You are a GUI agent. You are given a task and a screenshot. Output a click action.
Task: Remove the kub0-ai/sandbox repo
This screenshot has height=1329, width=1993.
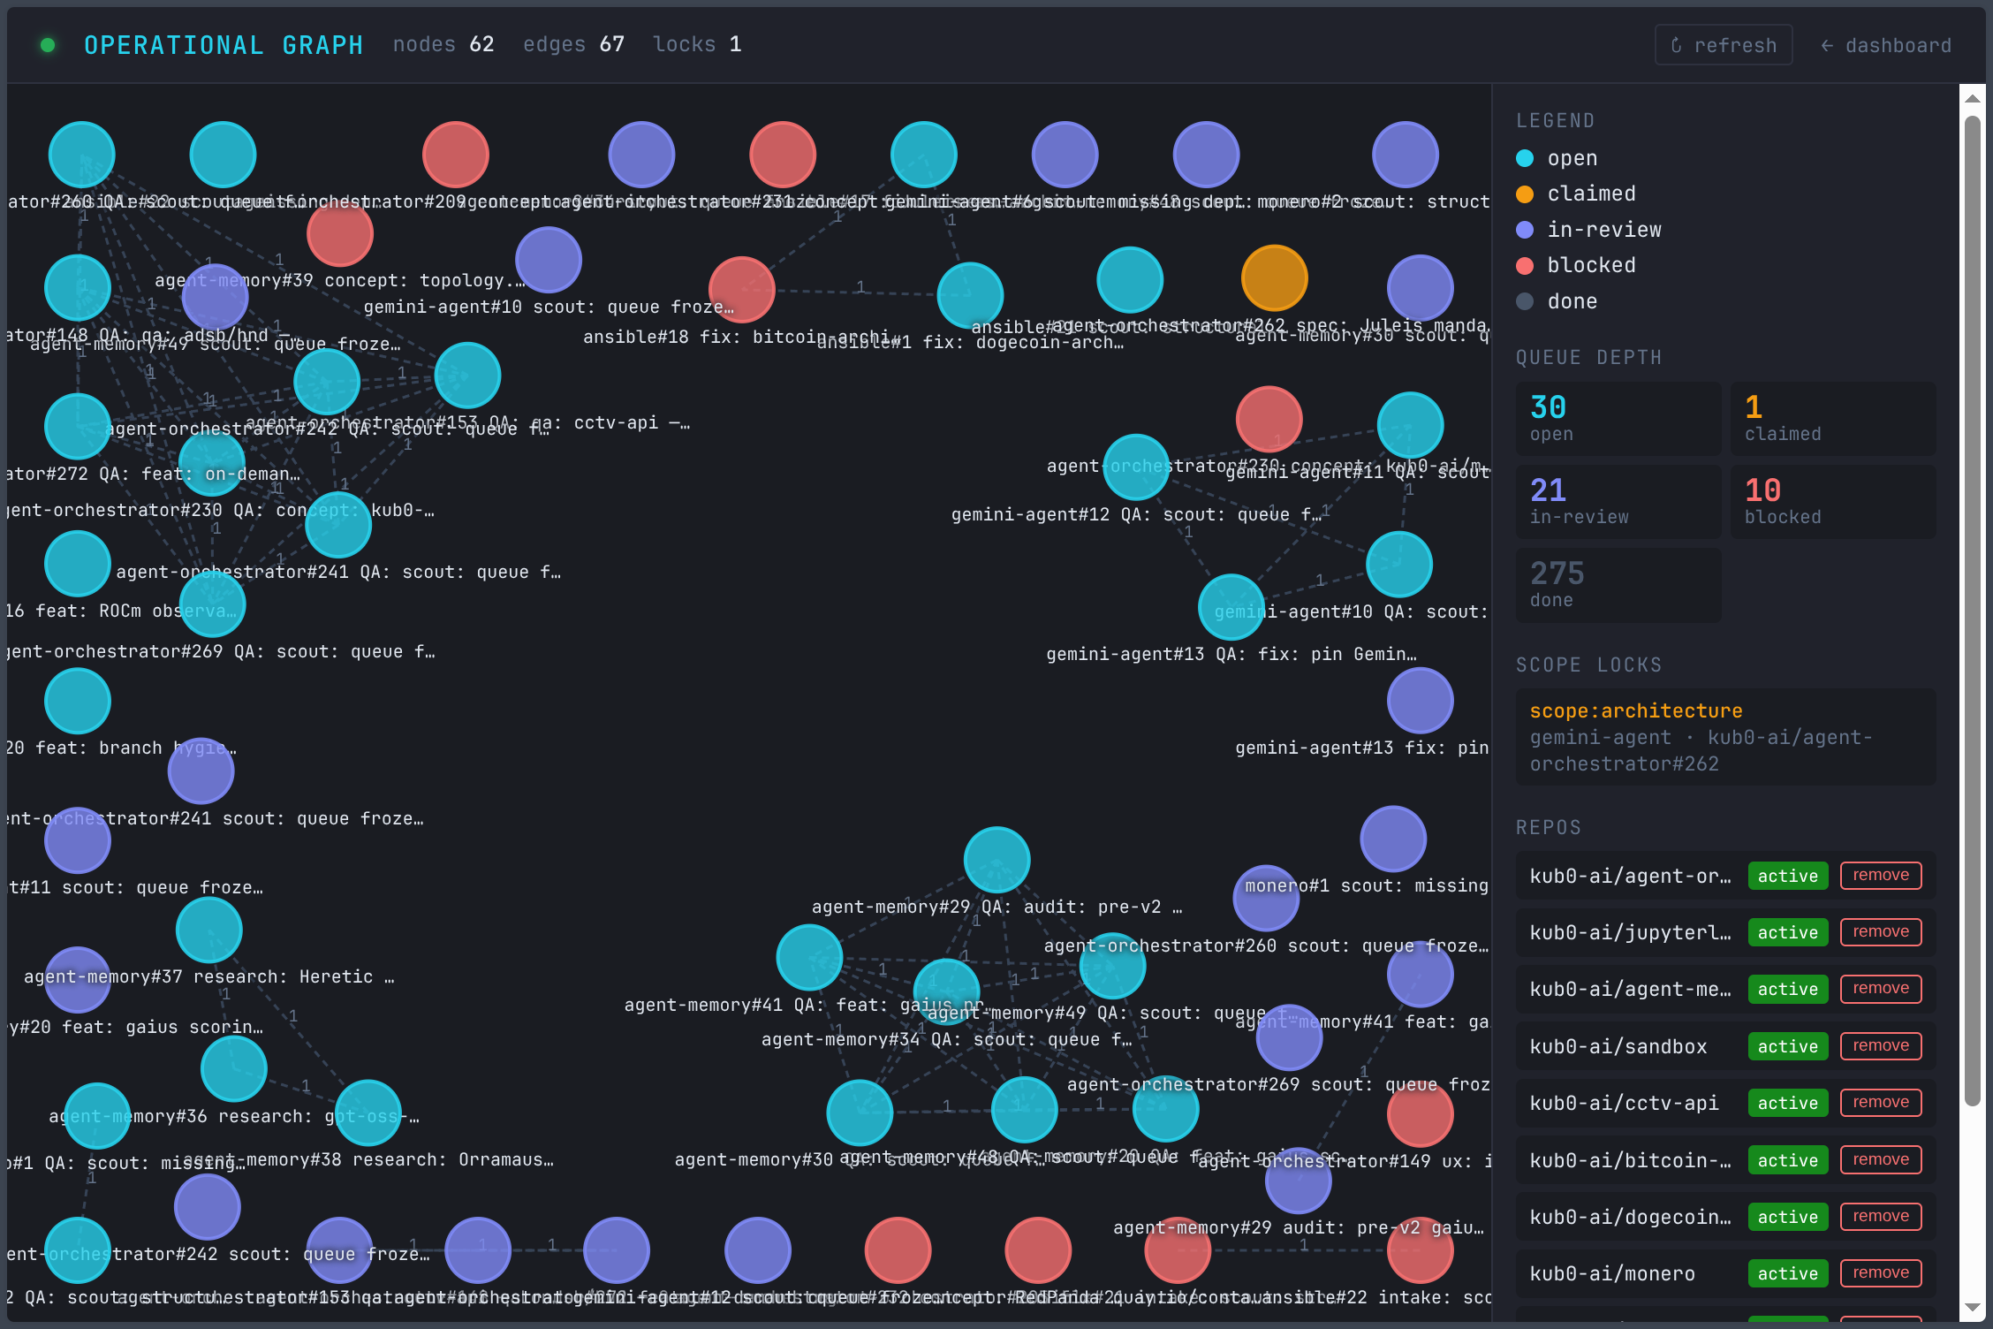(x=1880, y=1046)
